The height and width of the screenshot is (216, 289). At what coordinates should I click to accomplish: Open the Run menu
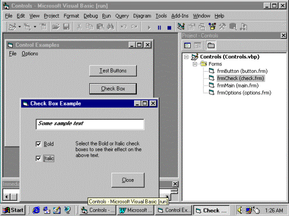pos(106,16)
